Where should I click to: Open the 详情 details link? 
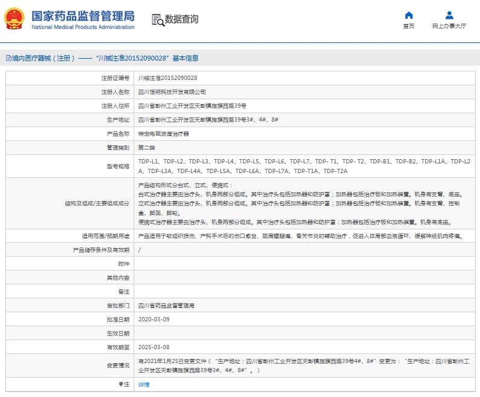pyautogui.click(x=143, y=384)
